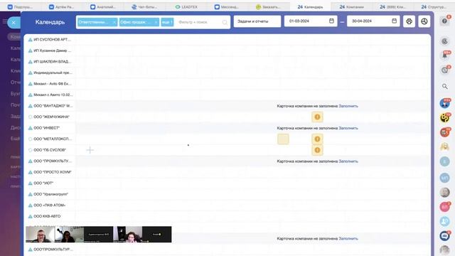Click orange alert icon in ООО "ПБ СУСЛОВ" row
The image size is (455, 256).
[x=317, y=150]
